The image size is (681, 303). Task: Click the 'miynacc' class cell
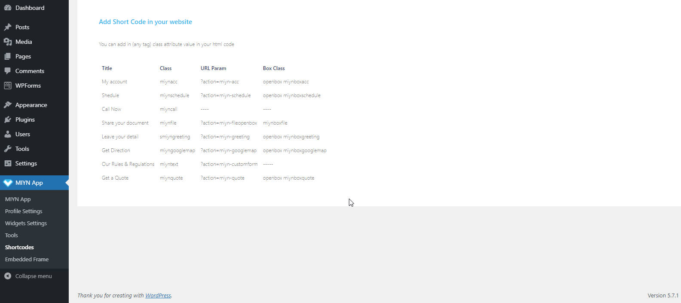point(168,82)
